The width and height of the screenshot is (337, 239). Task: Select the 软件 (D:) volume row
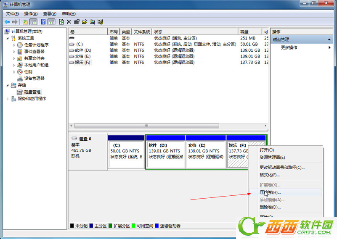pos(168,50)
